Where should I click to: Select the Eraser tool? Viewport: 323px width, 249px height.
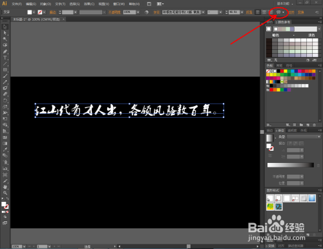click(5, 94)
